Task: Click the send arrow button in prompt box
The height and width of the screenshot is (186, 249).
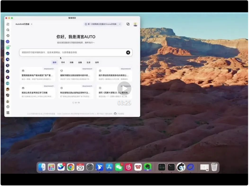Action: [128, 52]
